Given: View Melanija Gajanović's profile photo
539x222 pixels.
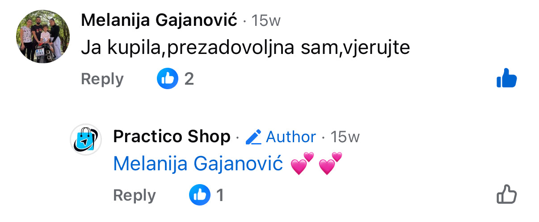Looking at the screenshot, I should coord(43,36).
